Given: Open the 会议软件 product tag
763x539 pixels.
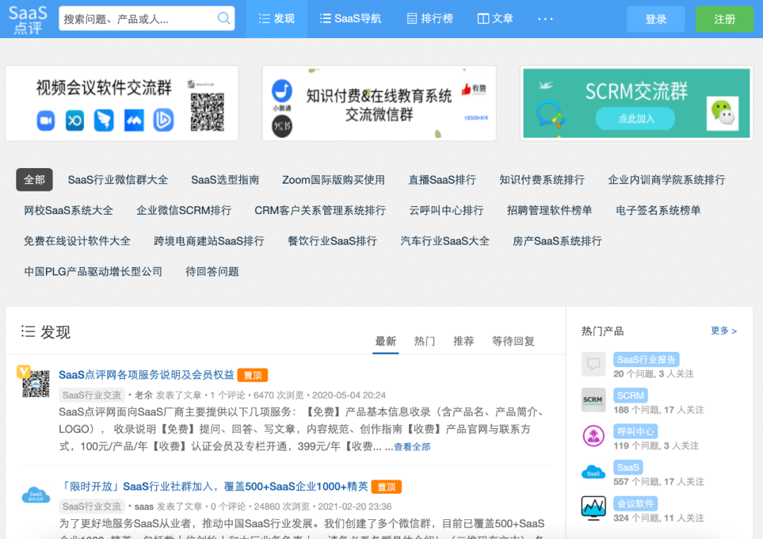Looking at the screenshot, I should pos(636,504).
